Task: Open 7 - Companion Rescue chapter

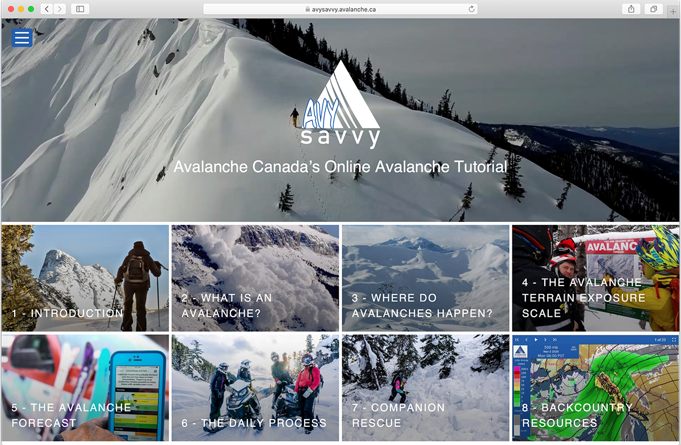Action: point(426,388)
